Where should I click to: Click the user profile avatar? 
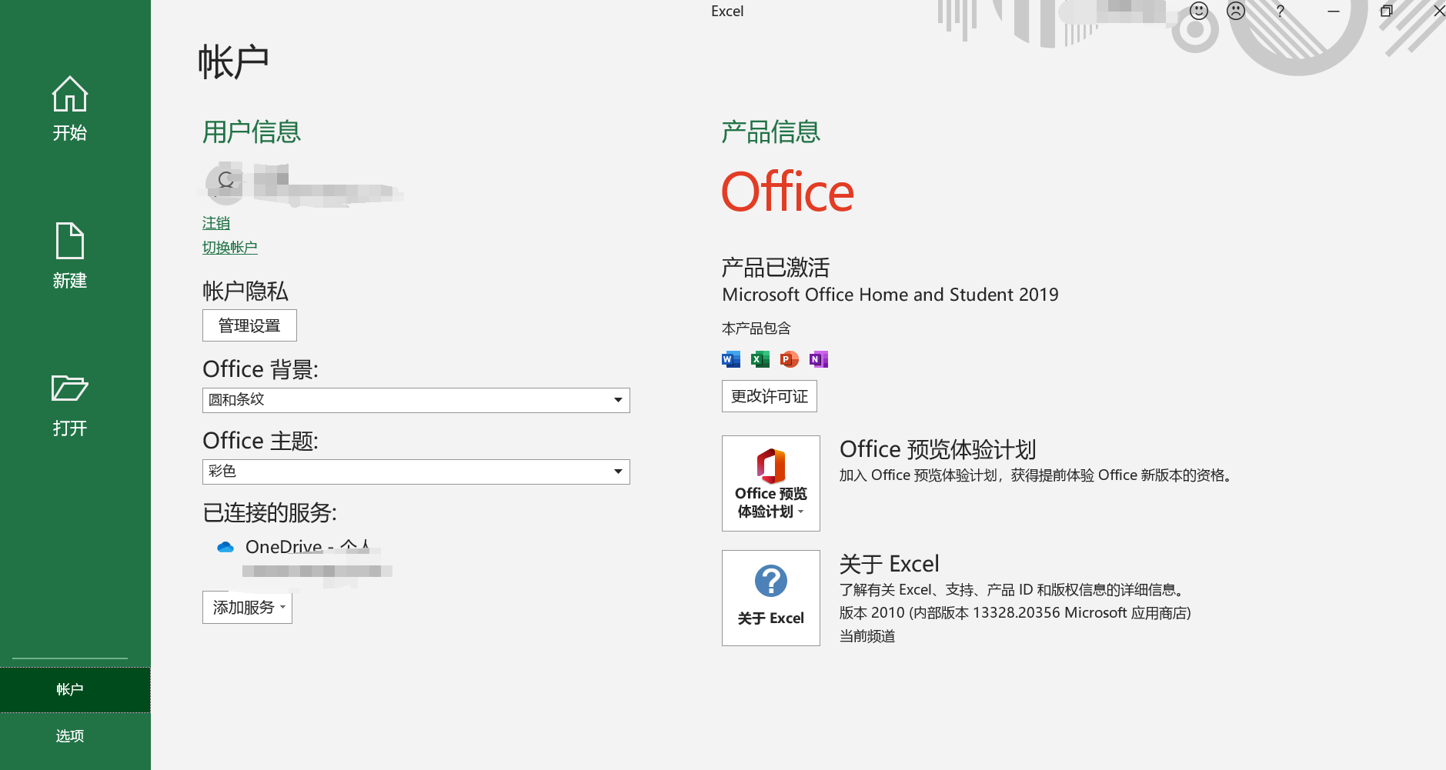(x=225, y=183)
